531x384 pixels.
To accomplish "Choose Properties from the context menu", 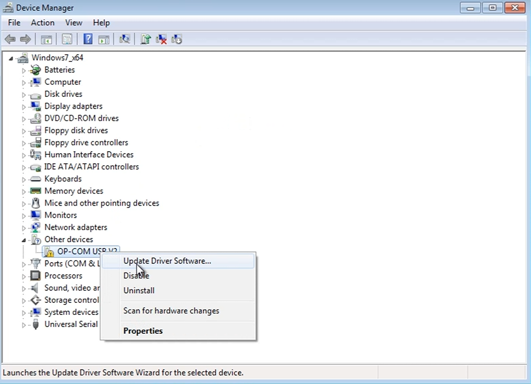I will pos(178,331).
